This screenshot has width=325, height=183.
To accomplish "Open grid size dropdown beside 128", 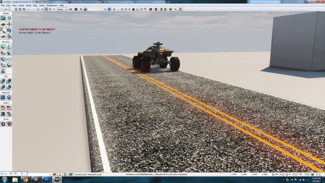I will coord(283,174).
